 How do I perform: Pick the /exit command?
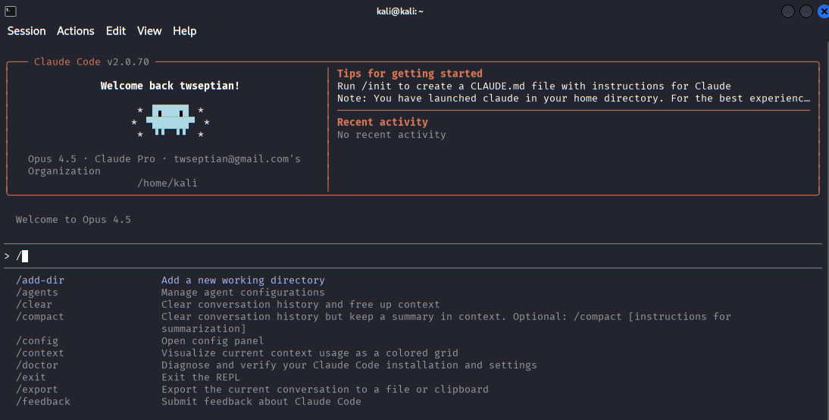coord(31,378)
